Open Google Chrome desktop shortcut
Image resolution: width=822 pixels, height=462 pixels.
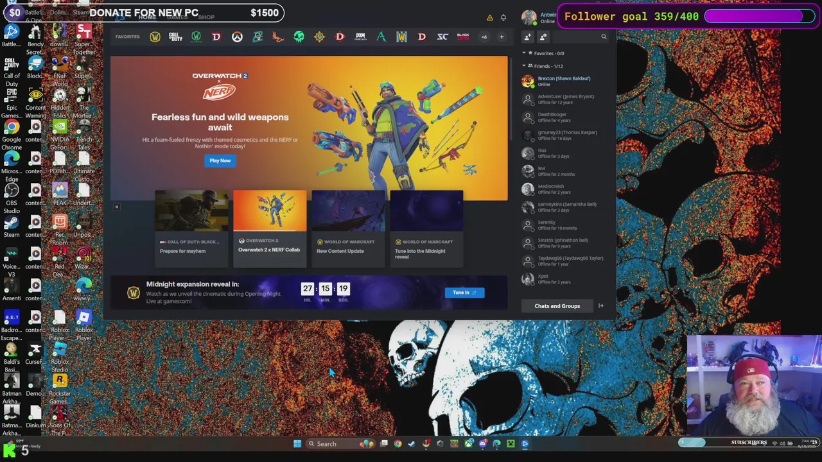(12, 135)
